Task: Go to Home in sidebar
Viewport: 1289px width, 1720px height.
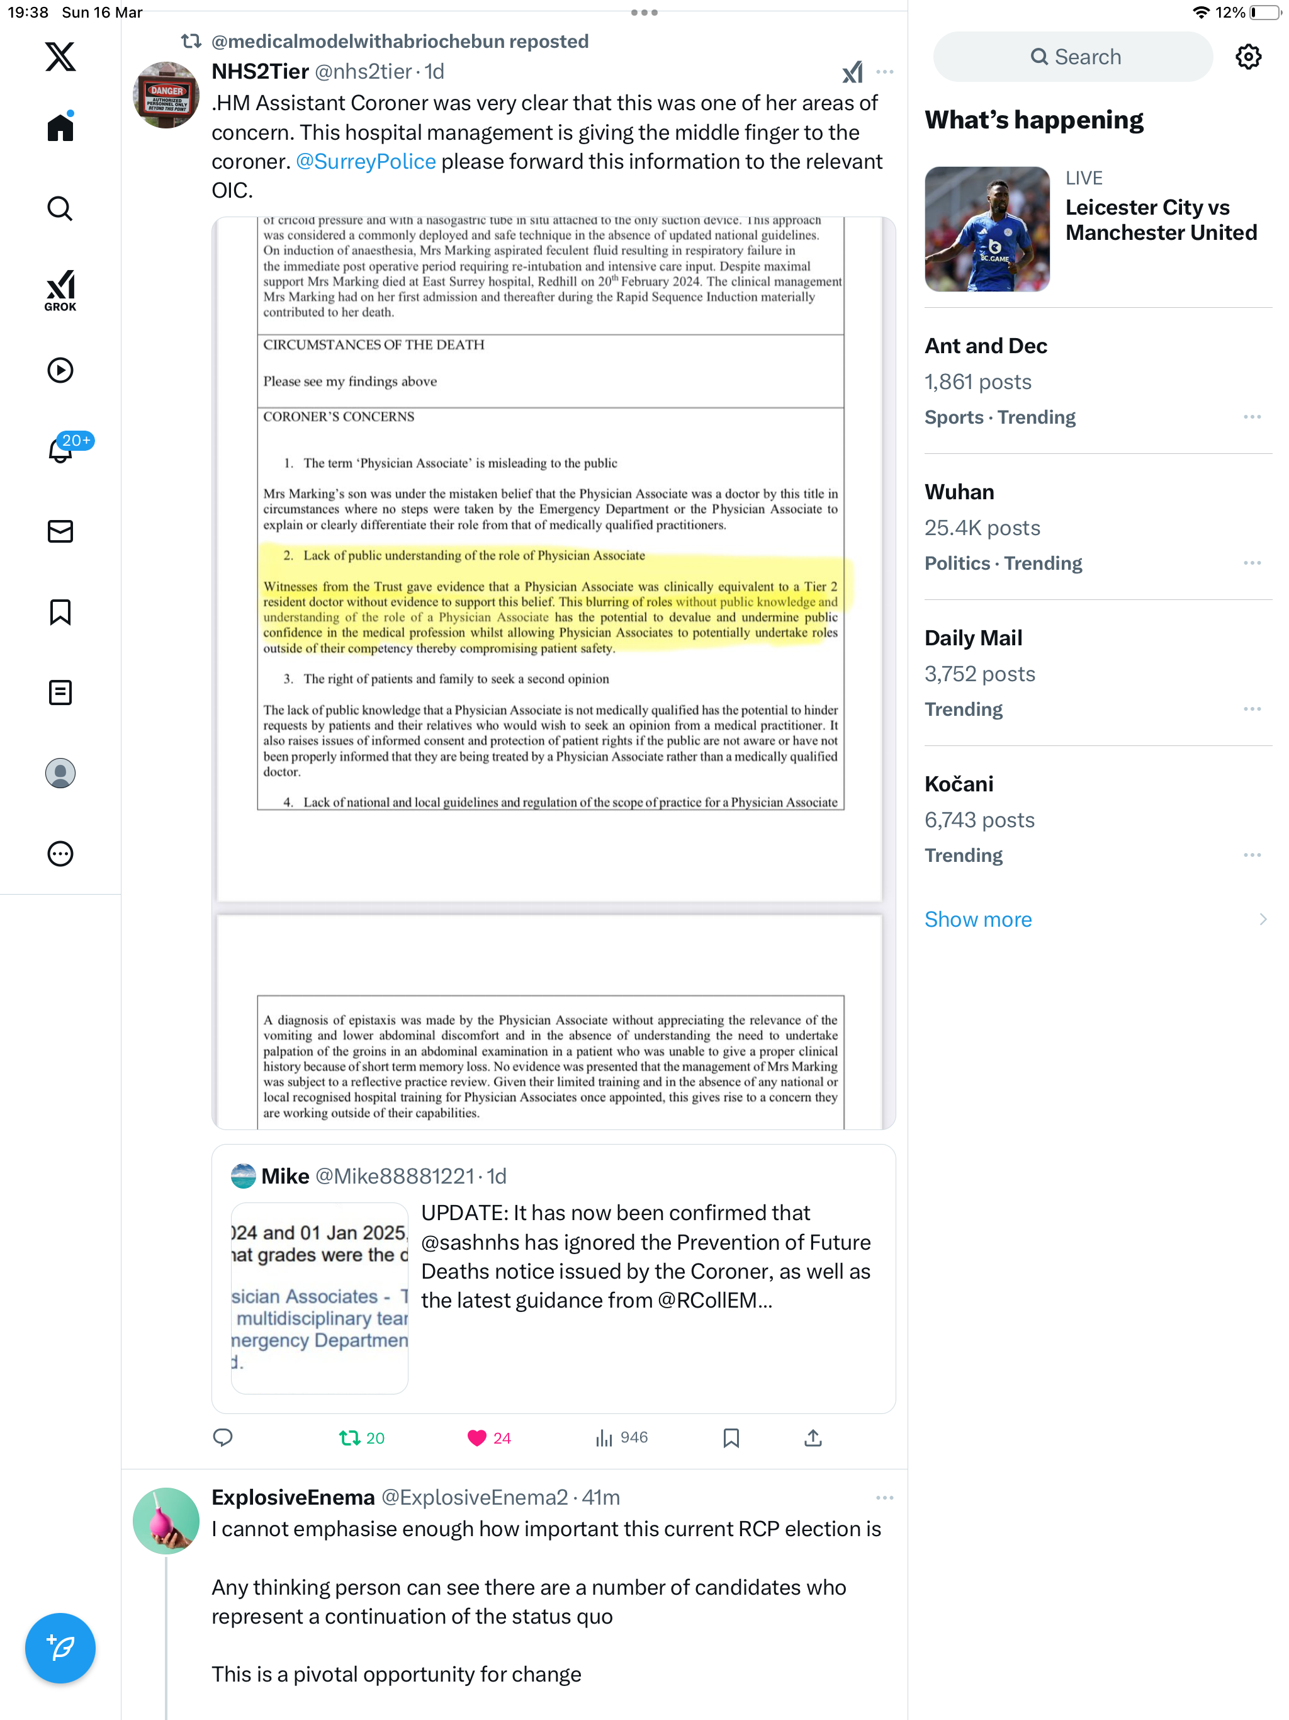Action: click(x=60, y=127)
